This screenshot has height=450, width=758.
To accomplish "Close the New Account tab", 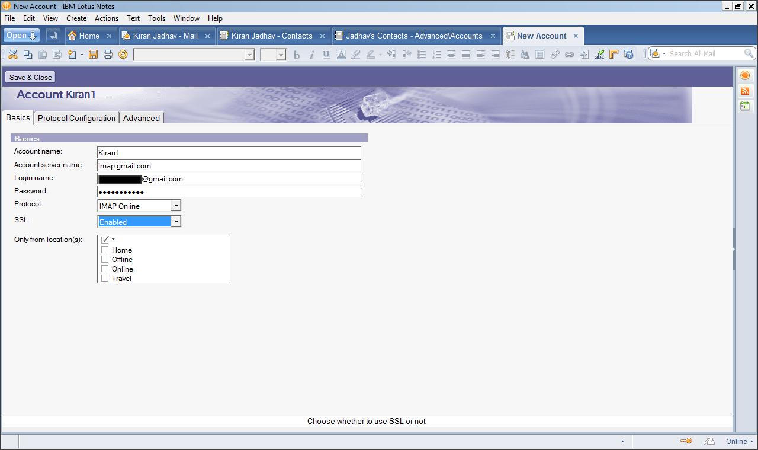I will click(576, 36).
